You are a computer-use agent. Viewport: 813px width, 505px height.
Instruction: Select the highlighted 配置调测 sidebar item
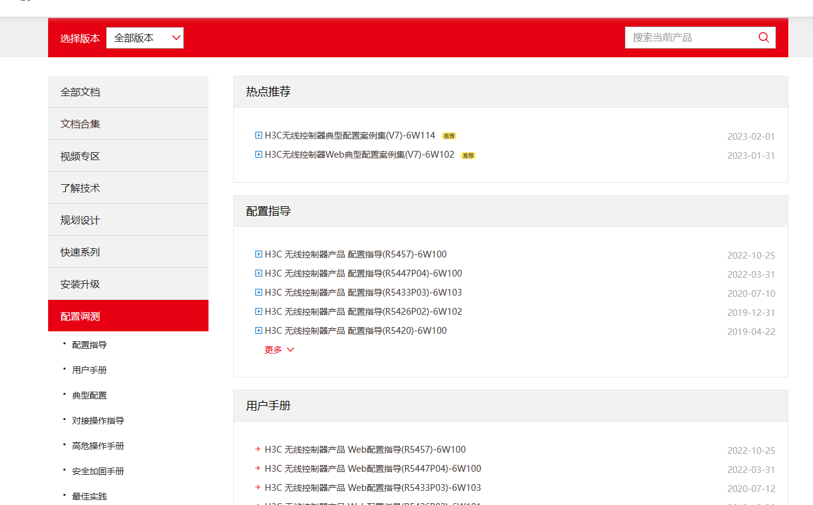(x=128, y=316)
